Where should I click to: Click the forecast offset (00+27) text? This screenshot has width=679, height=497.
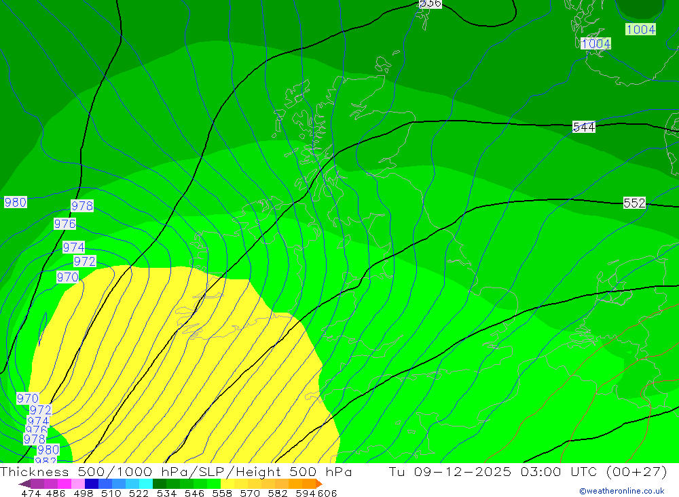pos(637,471)
